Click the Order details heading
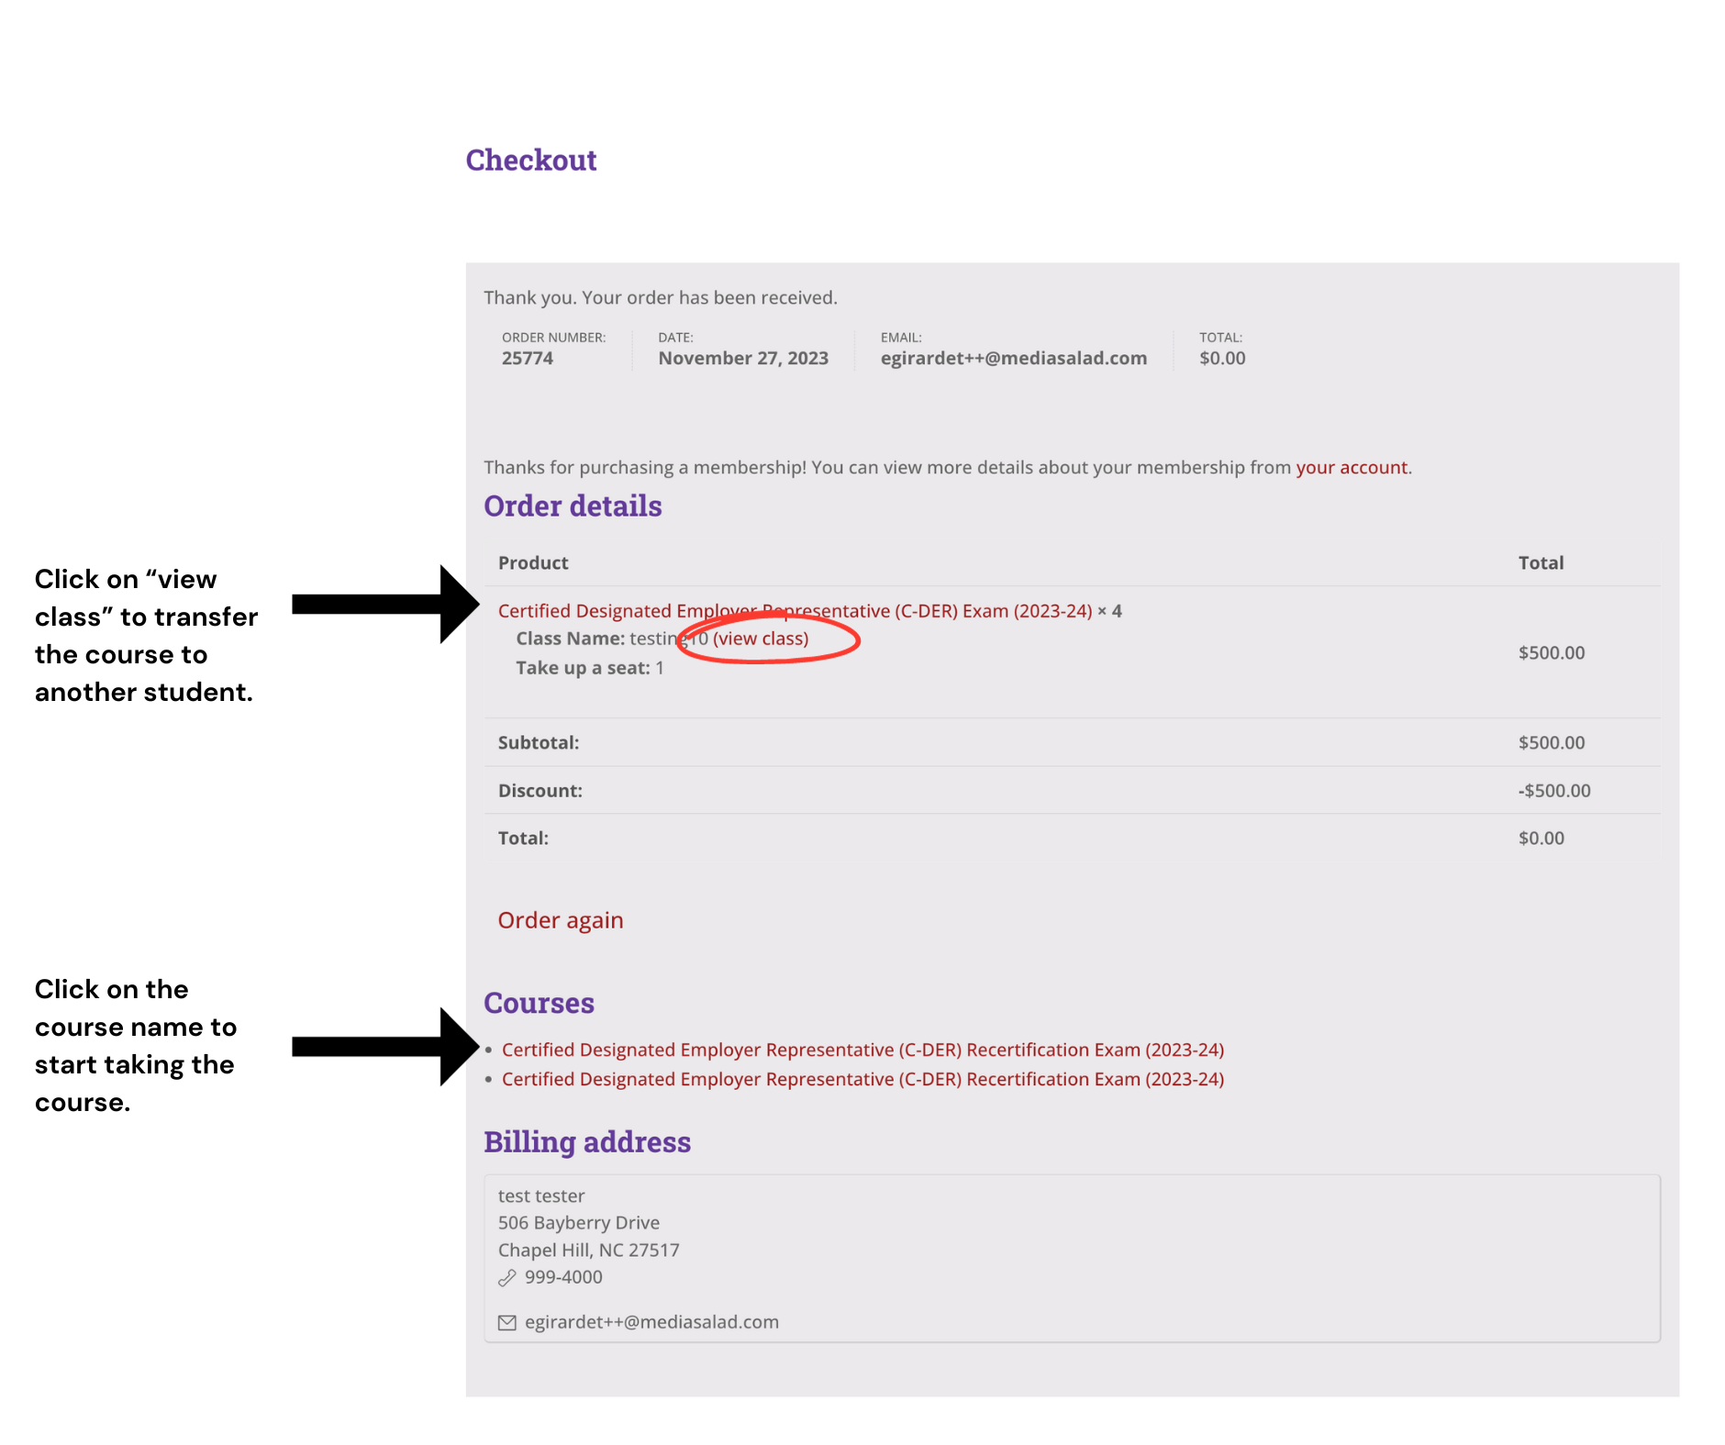 (573, 506)
